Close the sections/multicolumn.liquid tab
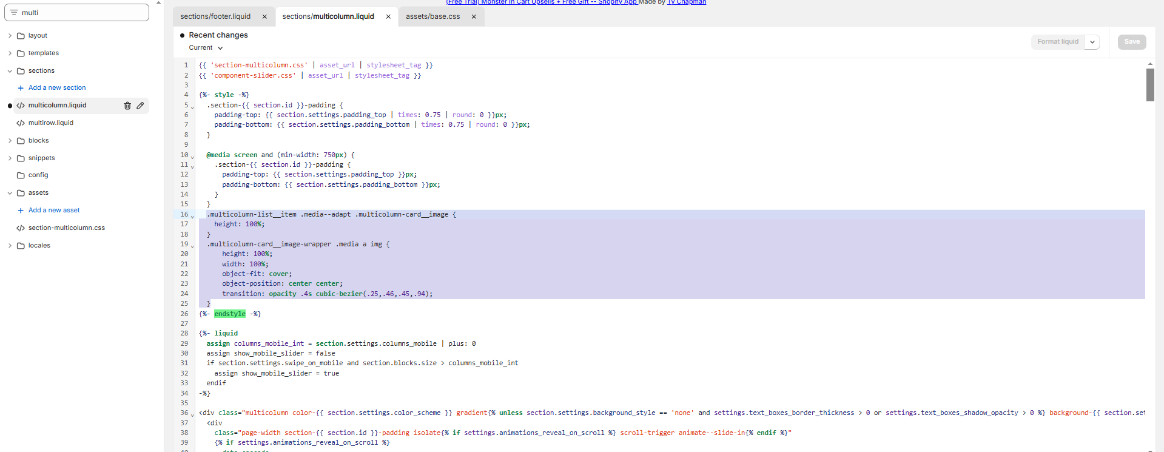This screenshot has height=452, width=1164. (388, 17)
